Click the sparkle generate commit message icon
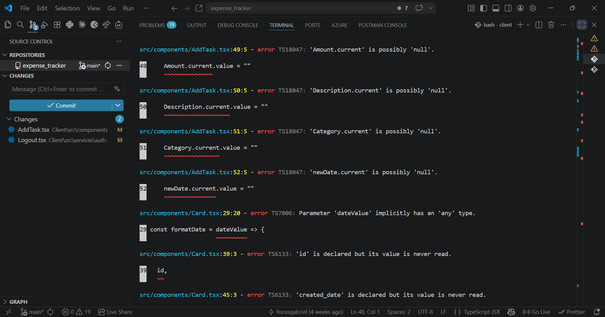The width and height of the screenshot is (605, 317). (117, 89)
